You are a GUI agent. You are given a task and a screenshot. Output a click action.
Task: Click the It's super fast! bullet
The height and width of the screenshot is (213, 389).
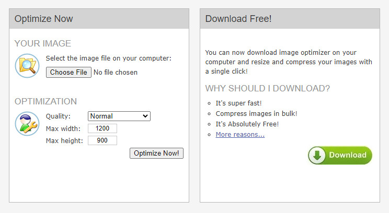point(238,103)
